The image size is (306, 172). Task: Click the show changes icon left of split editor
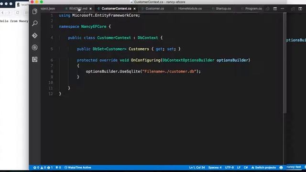(268, 9)
